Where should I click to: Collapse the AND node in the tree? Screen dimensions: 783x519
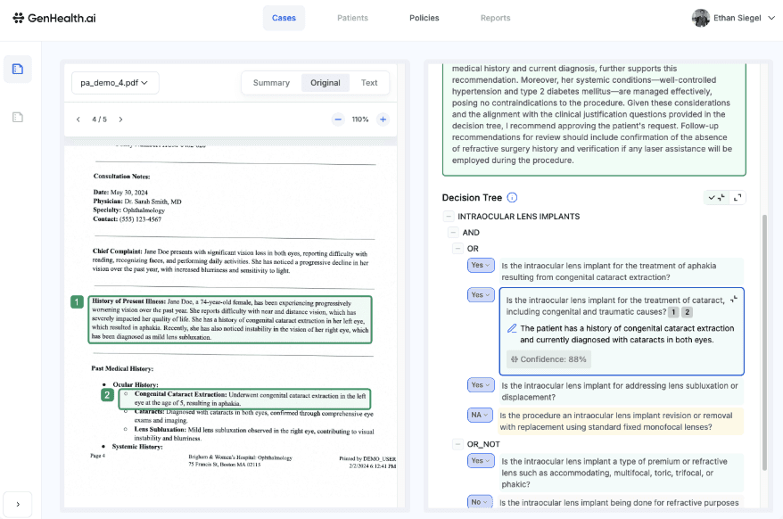[x=453, y=232]
